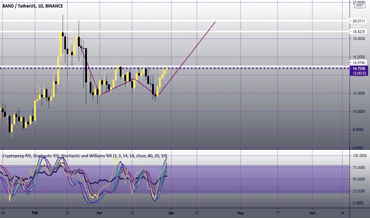
Task: Click the 16.0000 price axis value
Action: [358, 57]
